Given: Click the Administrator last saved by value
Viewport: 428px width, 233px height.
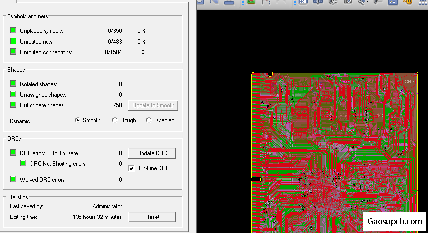Looking at the screenshot, I should click(x=107, y=206).
